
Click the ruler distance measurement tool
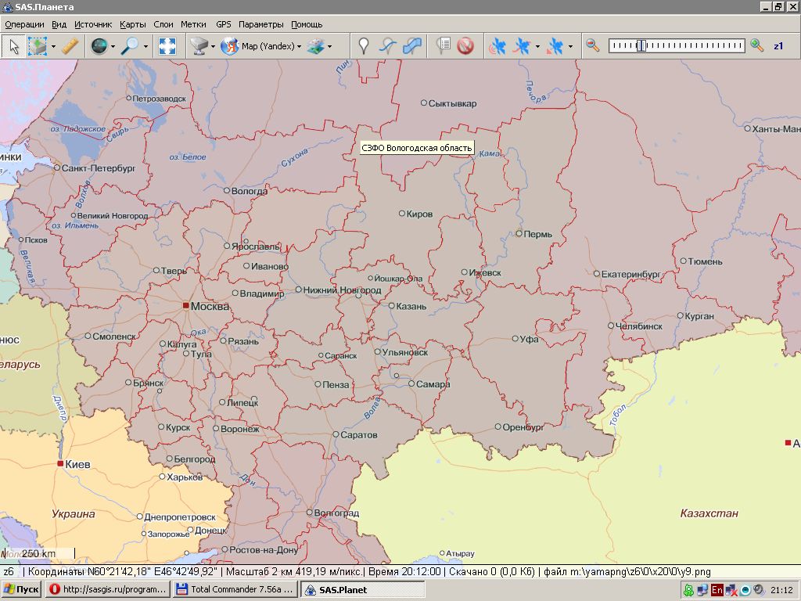[x=70, y=46]
